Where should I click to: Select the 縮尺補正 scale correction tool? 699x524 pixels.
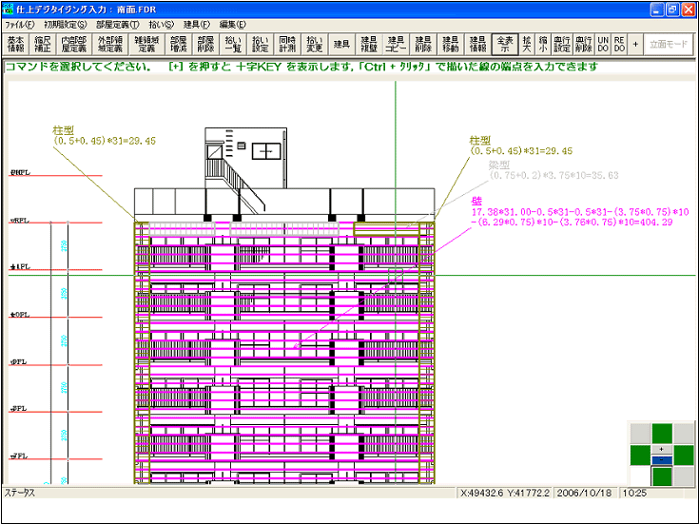click(x=45, y=45)
